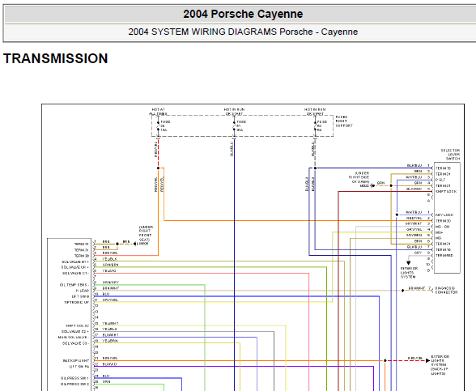Select the SHIFT SOL S2 label
The height and width of the screenshot is (391, 476).
click(x=78, y=325)
